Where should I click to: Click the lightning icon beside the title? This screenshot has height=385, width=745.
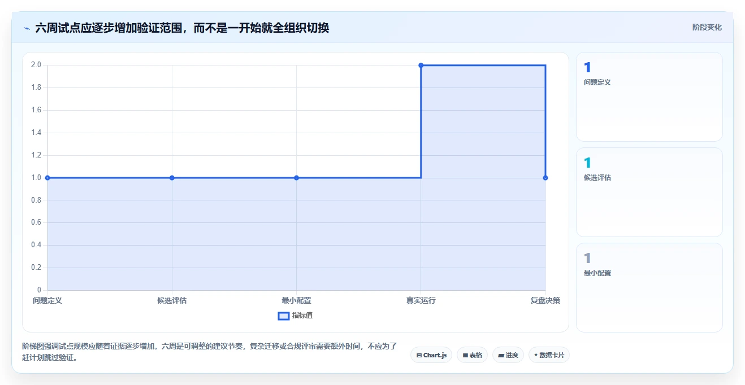click(x=27, y=28)
